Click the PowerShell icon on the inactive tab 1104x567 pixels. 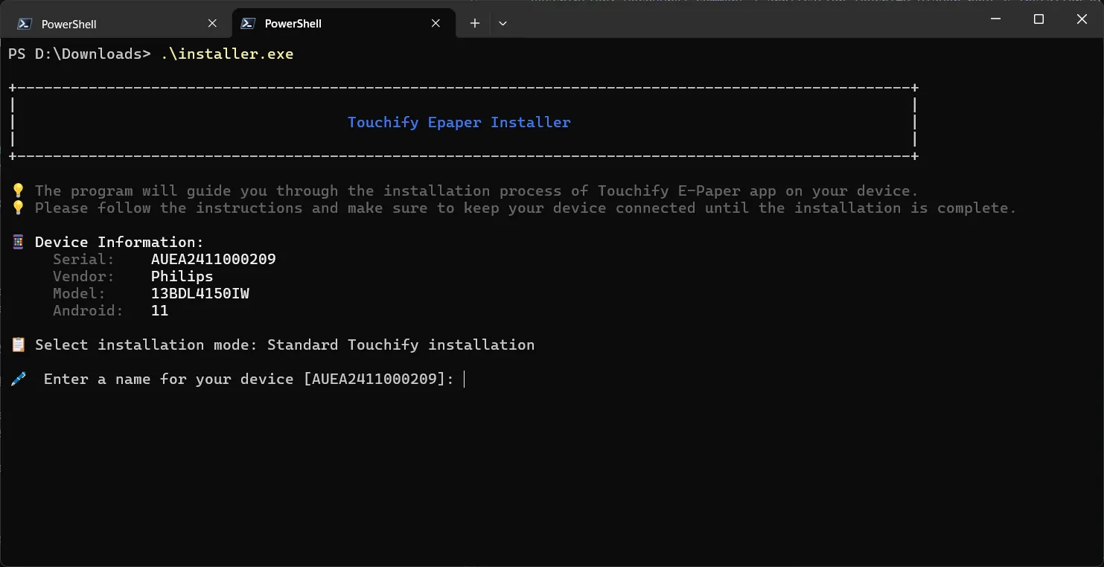pos(25,24)
